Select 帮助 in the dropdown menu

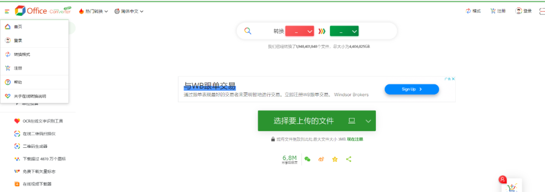pyautogui.click(x=34, y=82)
